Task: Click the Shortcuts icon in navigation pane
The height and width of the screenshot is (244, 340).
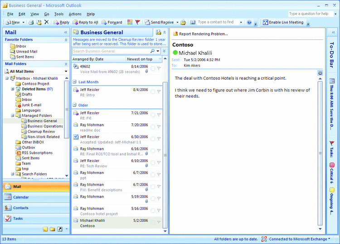Action: tap(60, 229)
